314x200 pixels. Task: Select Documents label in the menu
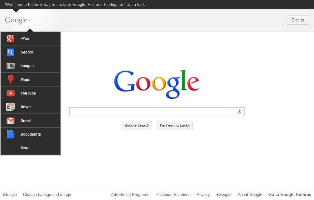[31, 134]
